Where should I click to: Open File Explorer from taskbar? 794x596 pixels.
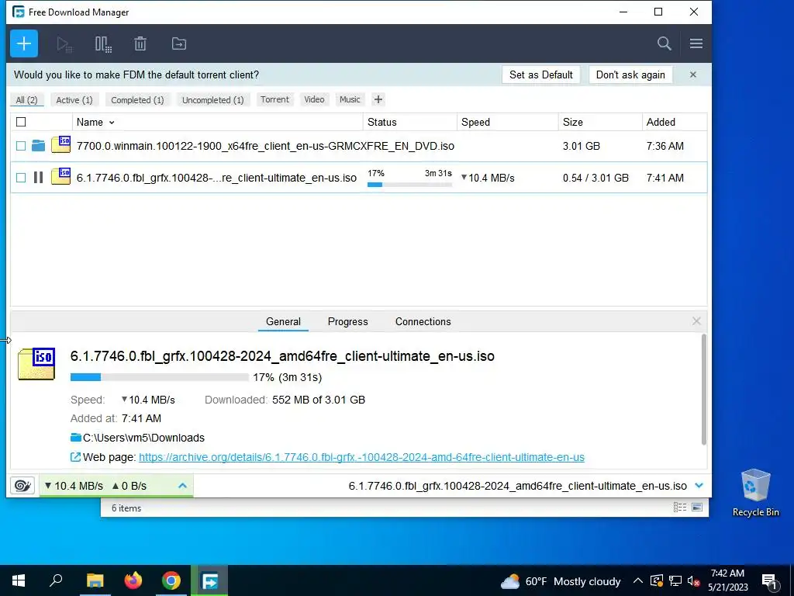click(95, 580)
